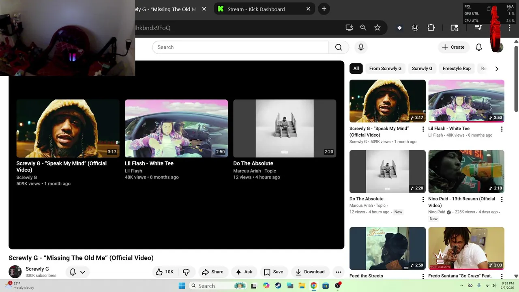Play endscreen Do The Absolute thumbnail
Image resolution: width=519 pixels, height=292 pixels.
285,128
